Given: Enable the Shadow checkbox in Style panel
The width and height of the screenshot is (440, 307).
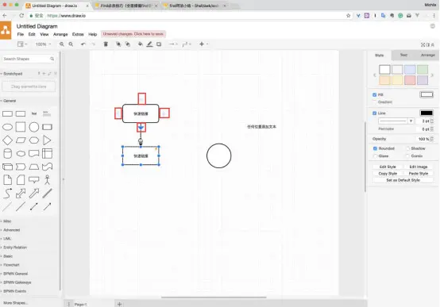Looking at the screenshot, I should (407, 148).
